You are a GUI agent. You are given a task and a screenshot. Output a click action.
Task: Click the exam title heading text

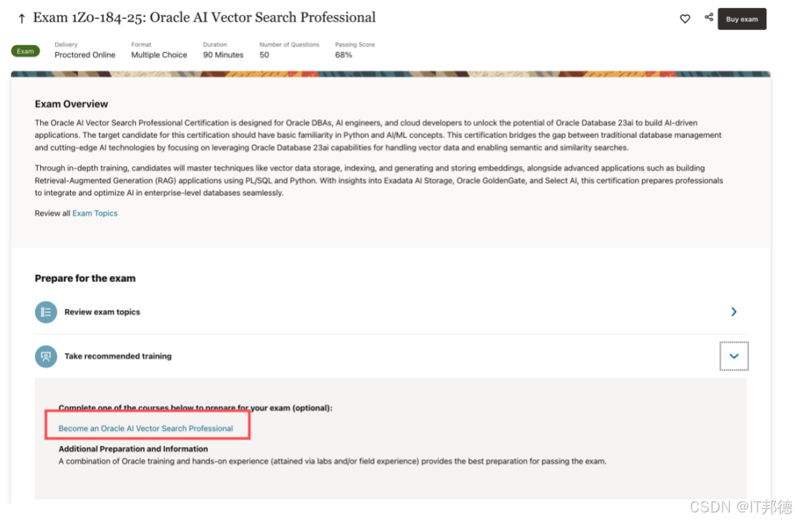(204, 18)
